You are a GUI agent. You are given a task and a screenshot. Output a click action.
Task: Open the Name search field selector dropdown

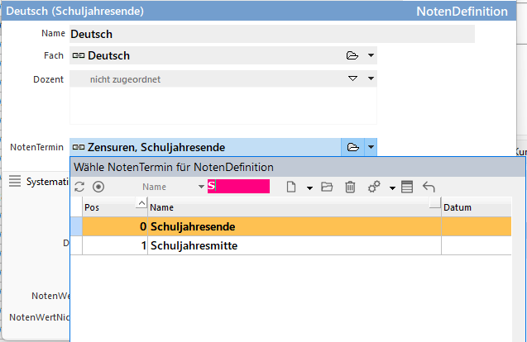(201, 187)
